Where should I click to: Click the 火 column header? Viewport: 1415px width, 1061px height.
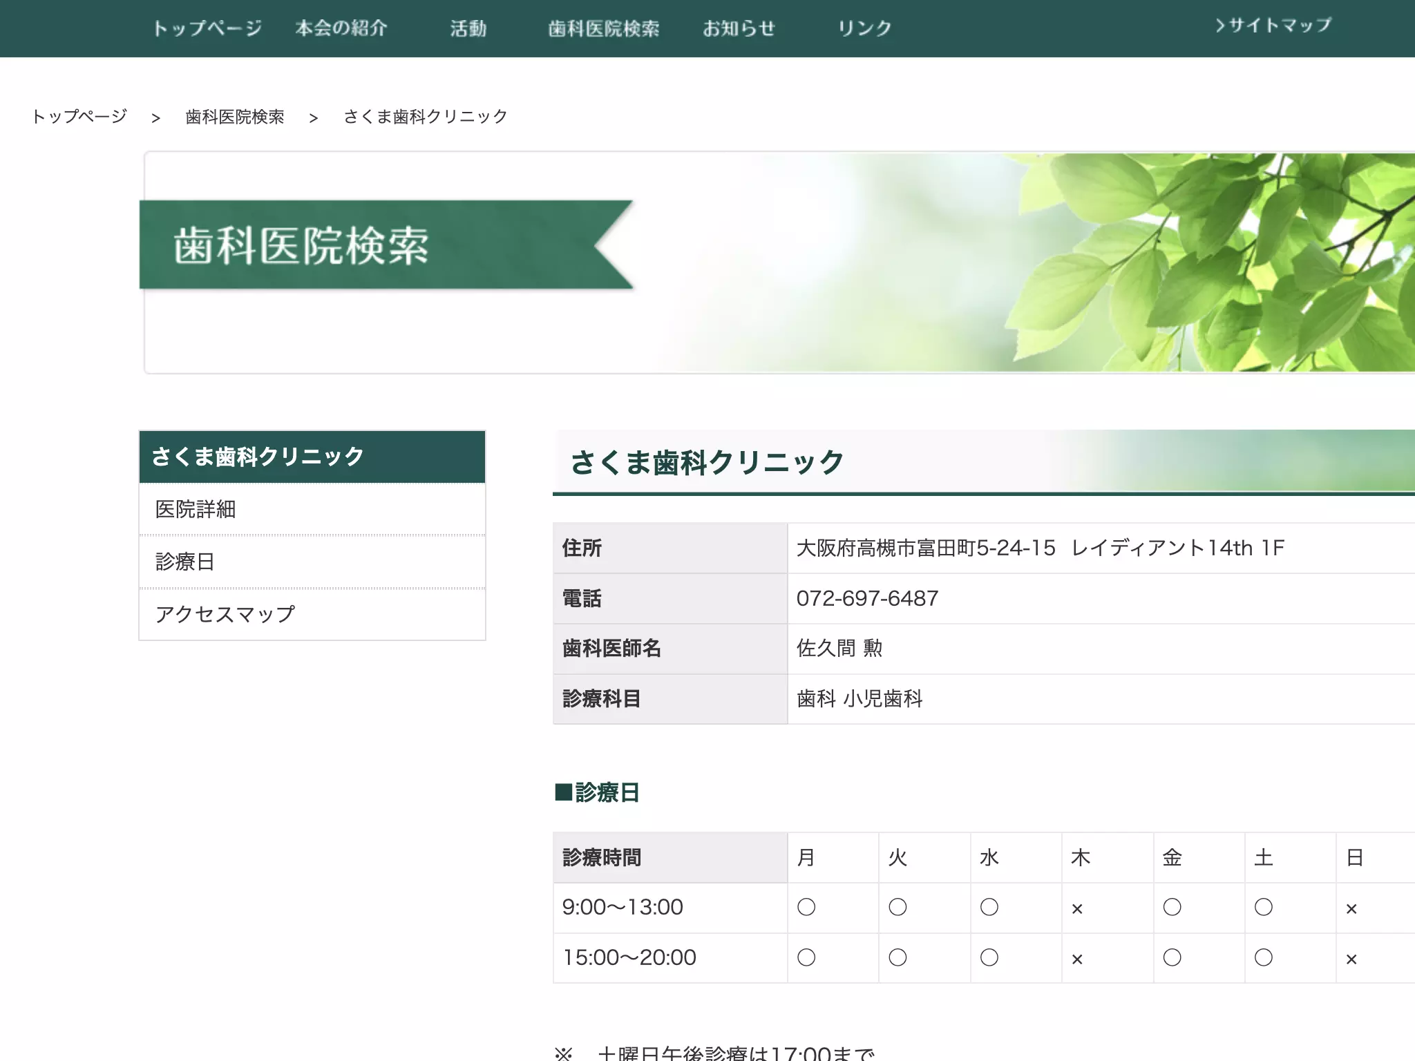coord(924,857)
